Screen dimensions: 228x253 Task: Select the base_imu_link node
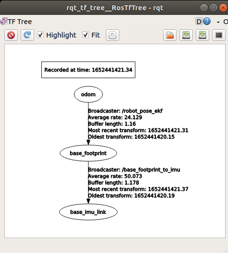click(88, 212)
